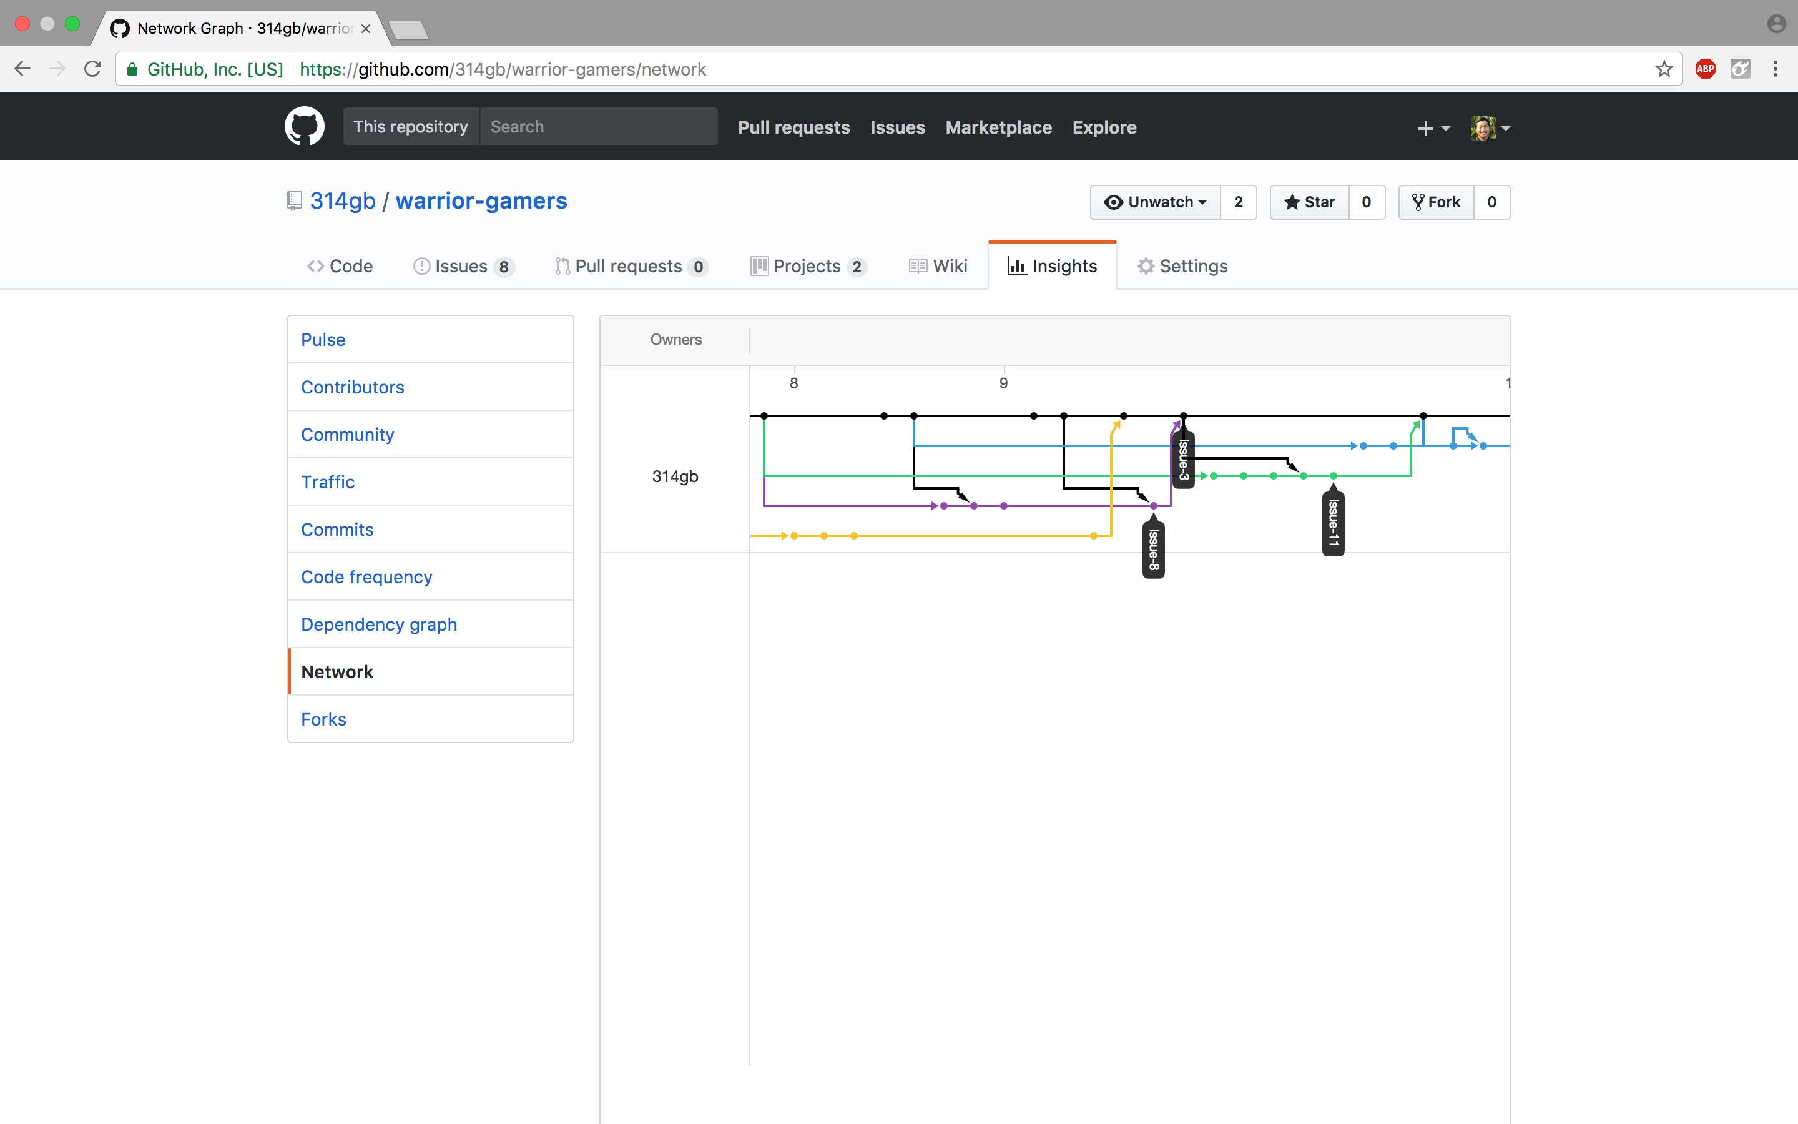Switch to the Pull requests 0 tab

tap(632, 266)
